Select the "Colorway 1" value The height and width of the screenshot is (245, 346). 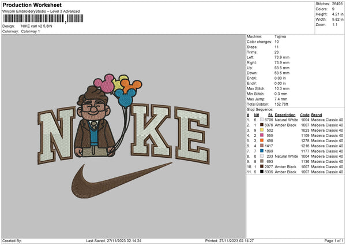click(31, 31)
